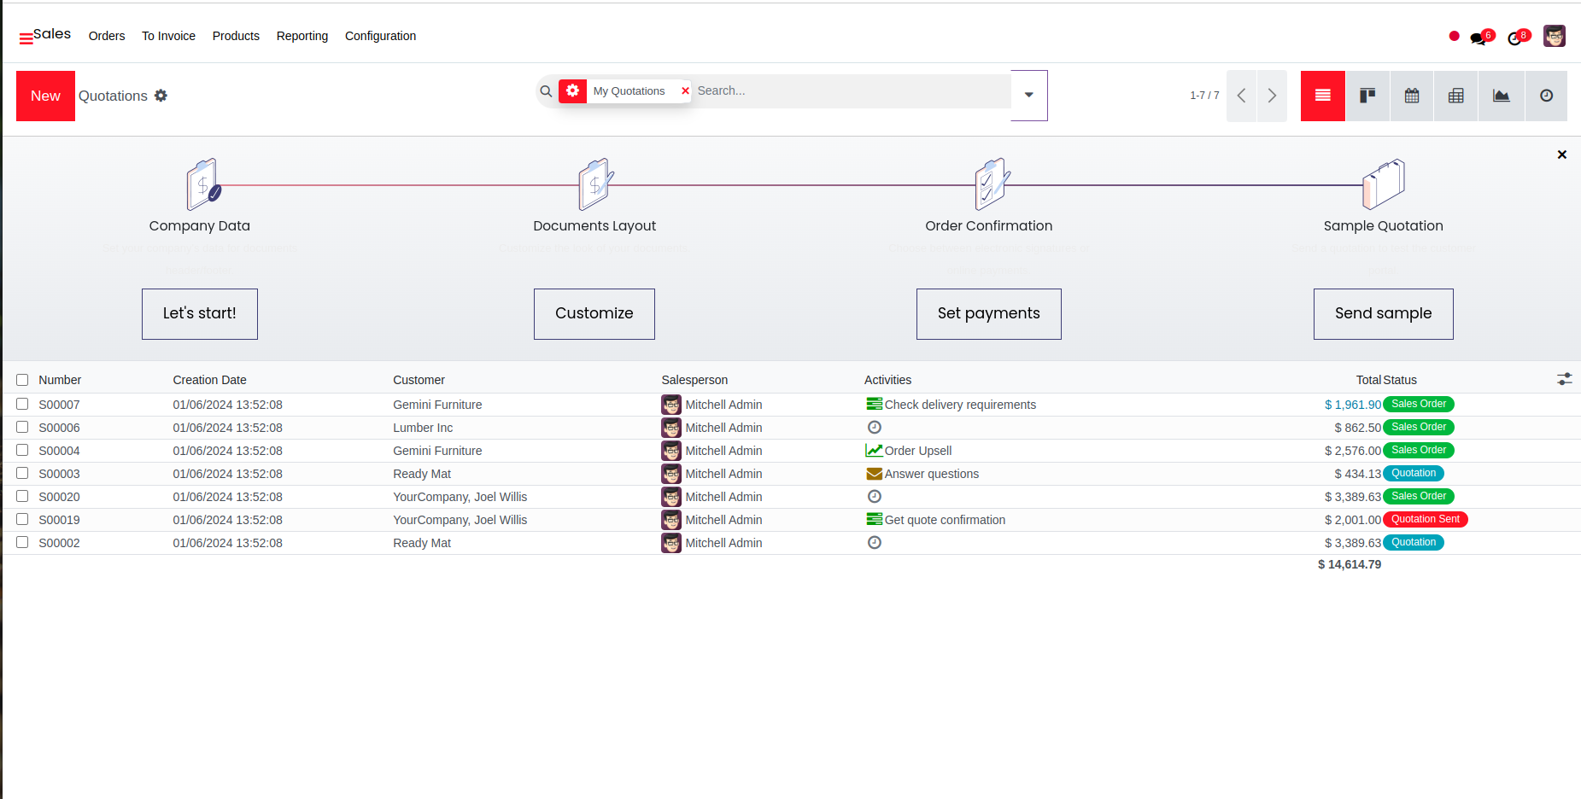This screenshot has width=1581, height=799.
Task: Switch to activity view
Action: pyautogui.click(x=1546, y=96)
